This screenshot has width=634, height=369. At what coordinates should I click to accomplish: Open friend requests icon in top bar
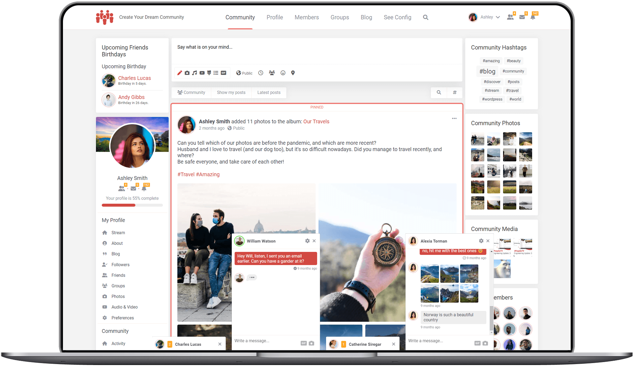click(511, 17)
